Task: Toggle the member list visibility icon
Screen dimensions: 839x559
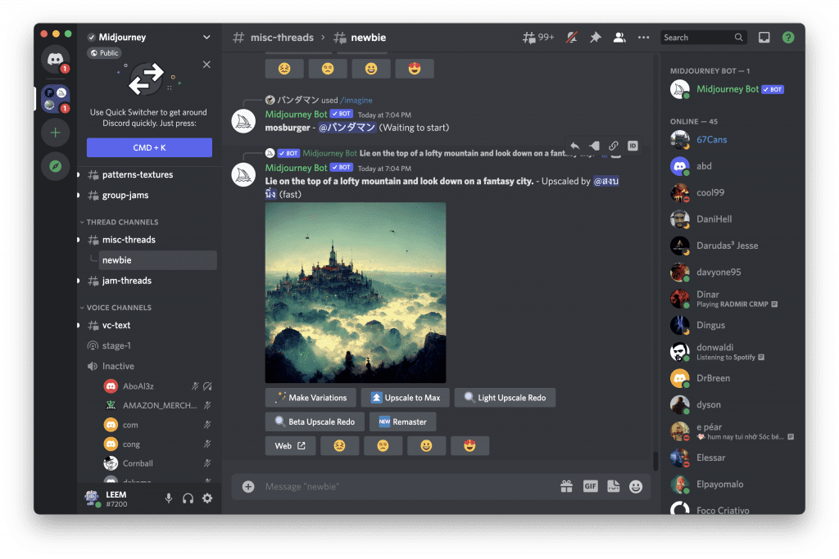Action: [x=619, y=38]
